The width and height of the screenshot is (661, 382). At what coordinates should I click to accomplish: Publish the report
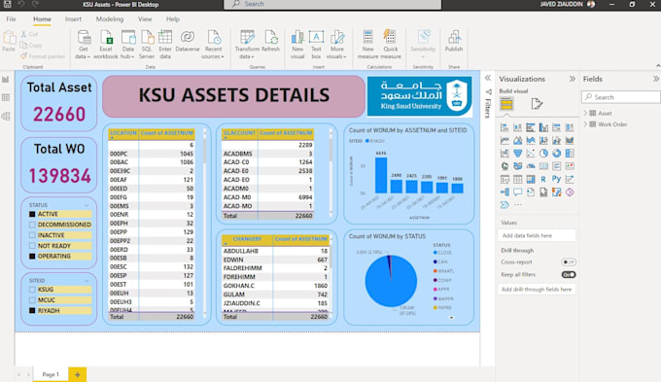[454, 42]
